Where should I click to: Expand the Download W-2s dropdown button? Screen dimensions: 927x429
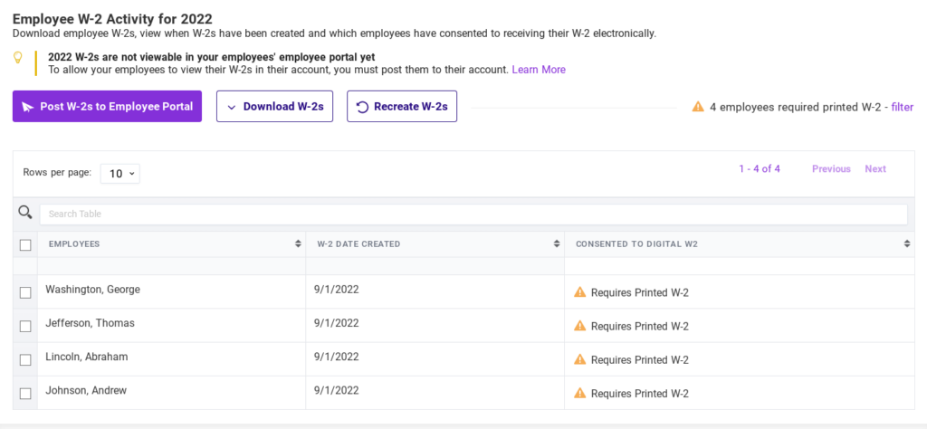pyautogui.click(x=275, y=107)
